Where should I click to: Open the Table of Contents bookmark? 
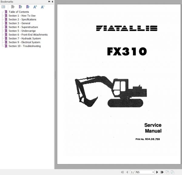pyautogui.click(x=19, y=12)
